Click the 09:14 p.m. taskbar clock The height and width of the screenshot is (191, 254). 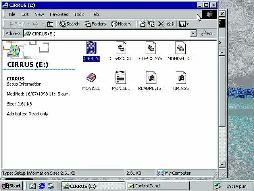point(237,186)
